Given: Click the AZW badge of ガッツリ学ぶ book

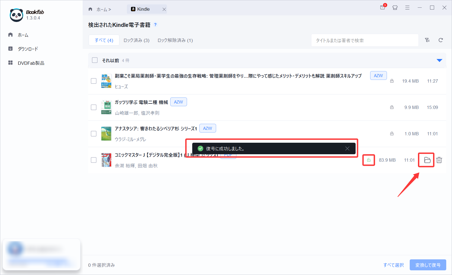Looking at the screenshot, I should point(178,102).
